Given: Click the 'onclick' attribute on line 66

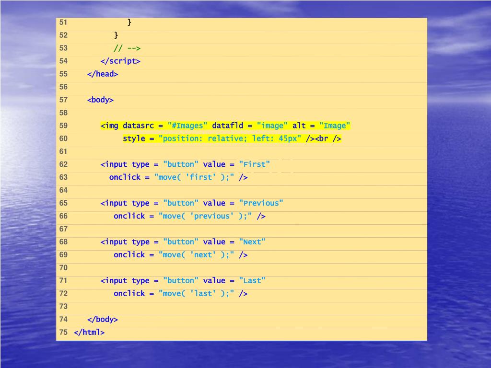Looking at the screenshot, I should pyautogui.click(x=129, y=216).
